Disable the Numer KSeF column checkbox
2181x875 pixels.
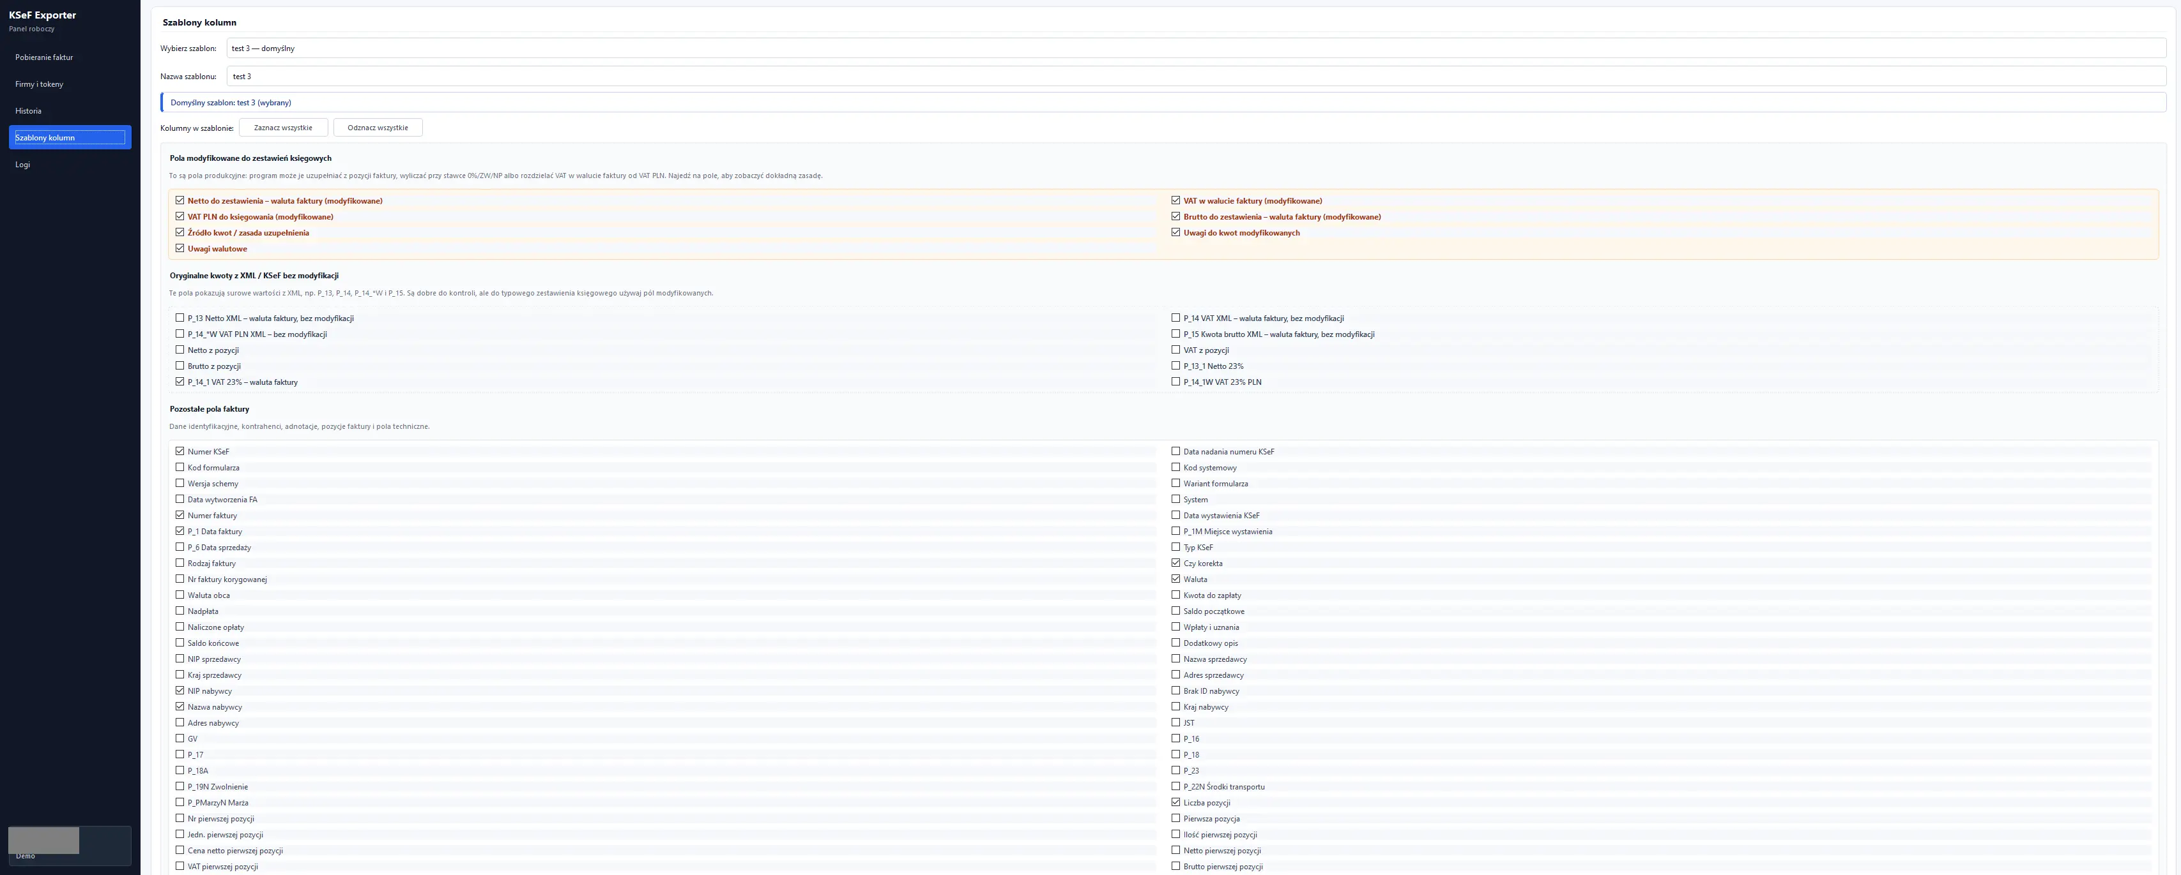[180, 451]
